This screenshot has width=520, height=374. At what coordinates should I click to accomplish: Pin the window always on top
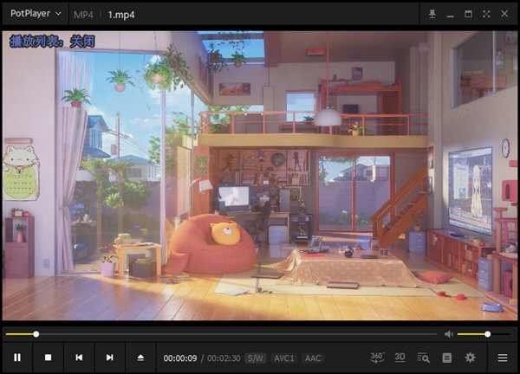[x=432, y=14]
